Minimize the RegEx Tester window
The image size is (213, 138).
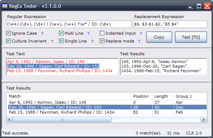[191, 6]
